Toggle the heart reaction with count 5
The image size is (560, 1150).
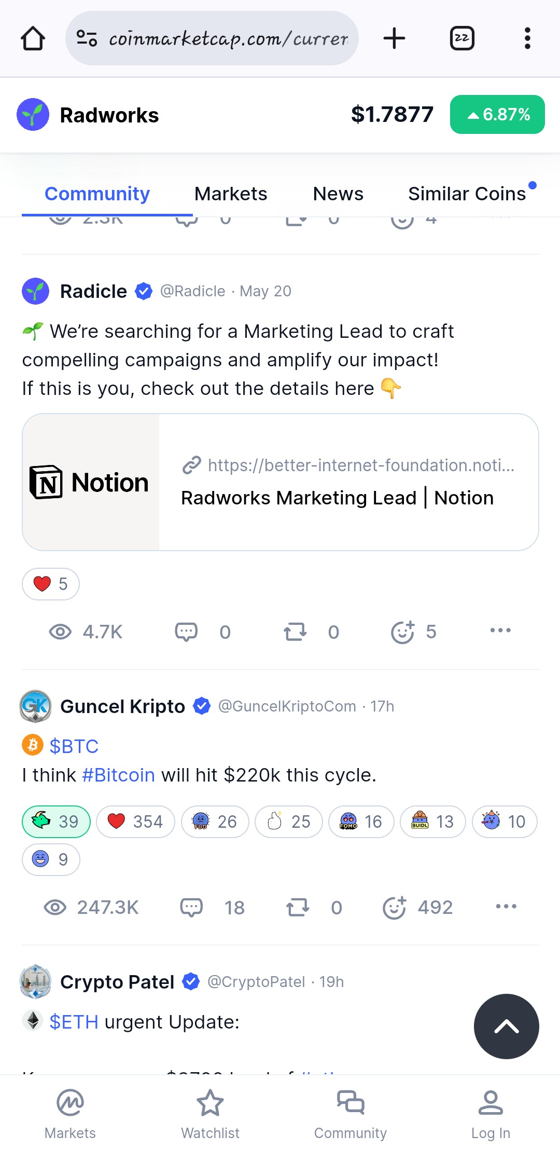point(50,584)
